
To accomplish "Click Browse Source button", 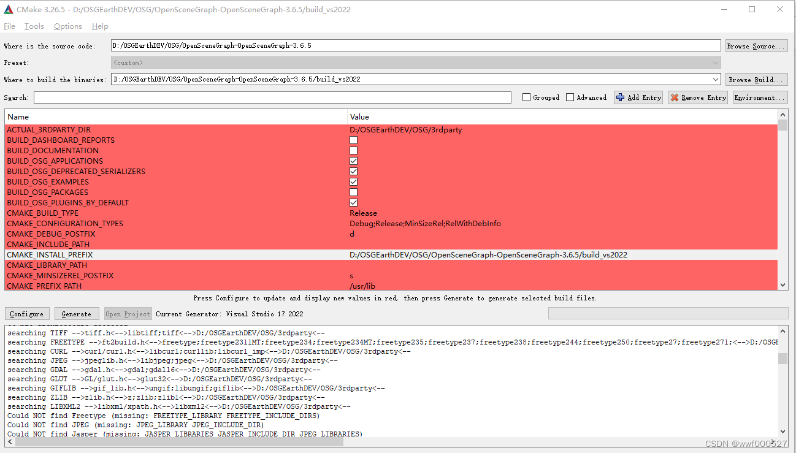I will (x=756, y=45).
